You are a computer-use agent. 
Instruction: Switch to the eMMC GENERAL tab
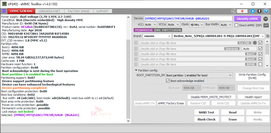click(21, 11)
